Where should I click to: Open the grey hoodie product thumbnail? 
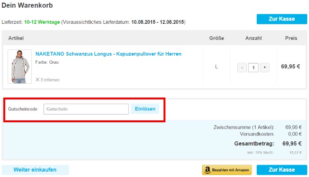(x=19, y=67)
